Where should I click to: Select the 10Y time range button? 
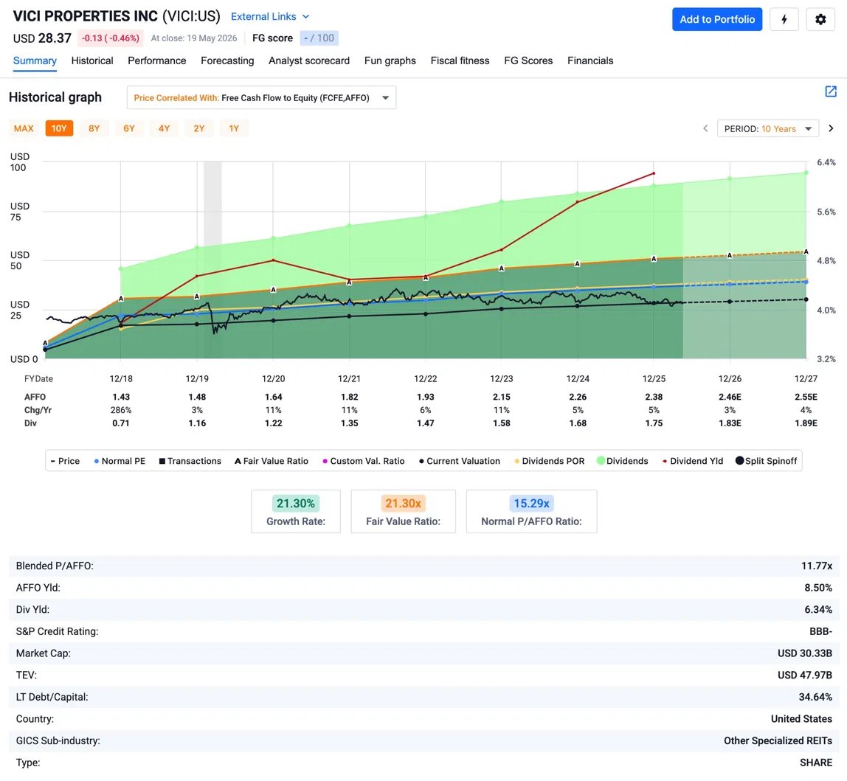point(60,128)
